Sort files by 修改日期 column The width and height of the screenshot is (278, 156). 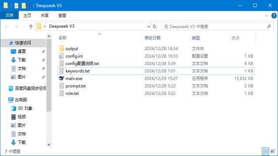[152, 38]
